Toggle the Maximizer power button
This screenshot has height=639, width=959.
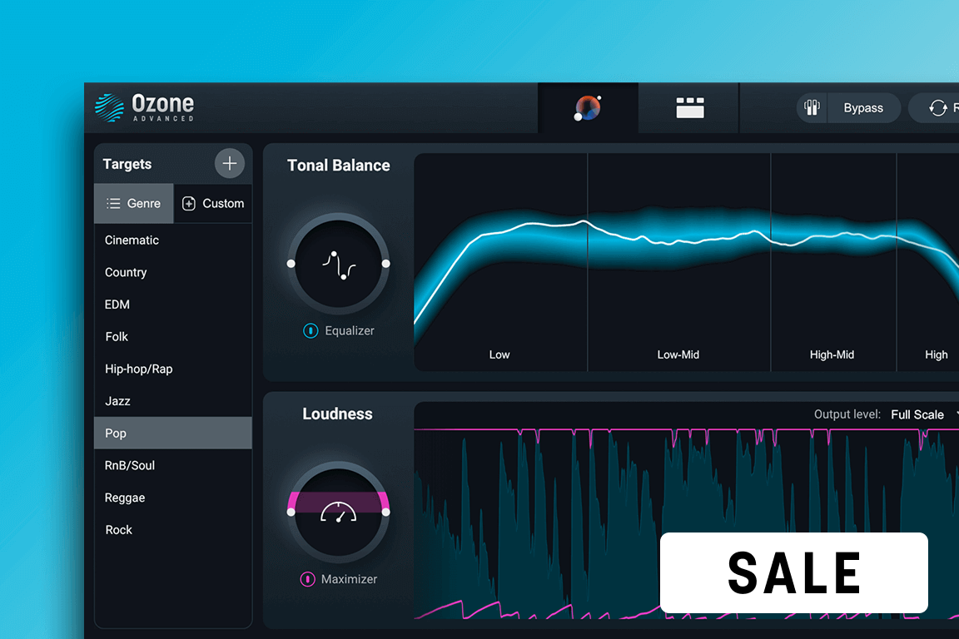[x=308, y=579]
